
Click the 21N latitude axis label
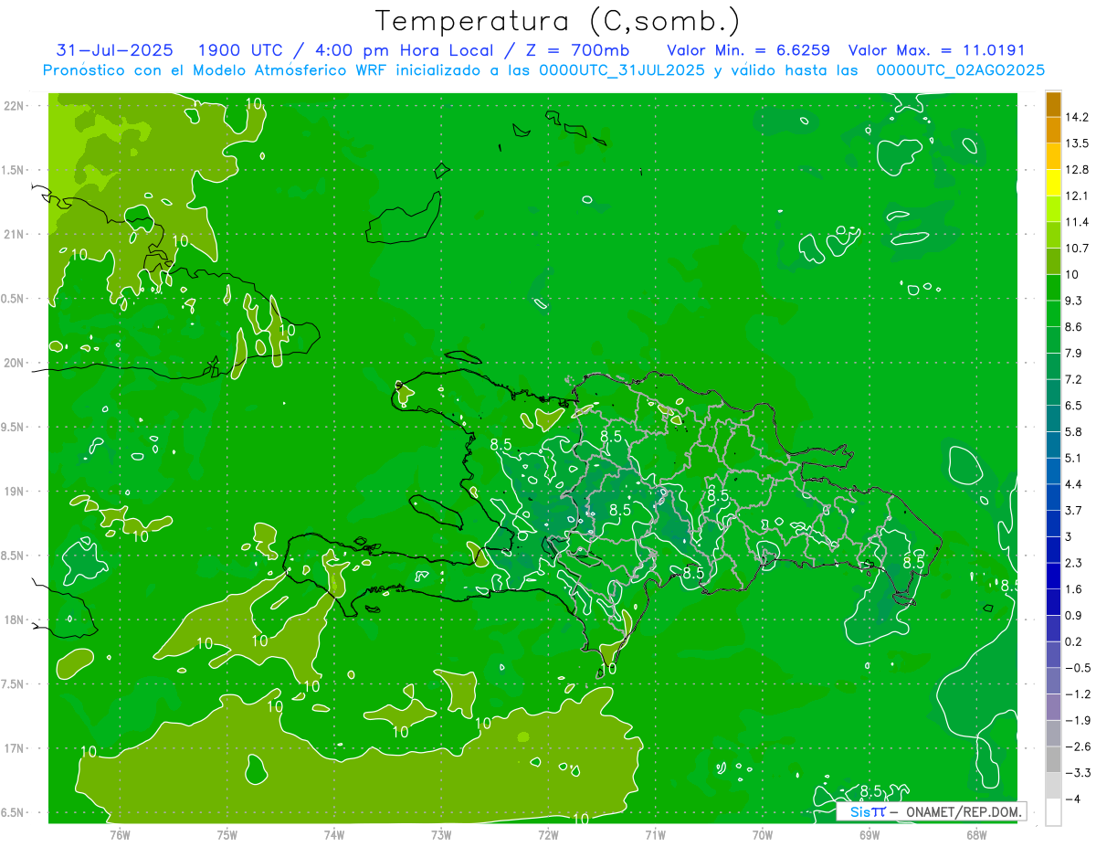[15, 234]
